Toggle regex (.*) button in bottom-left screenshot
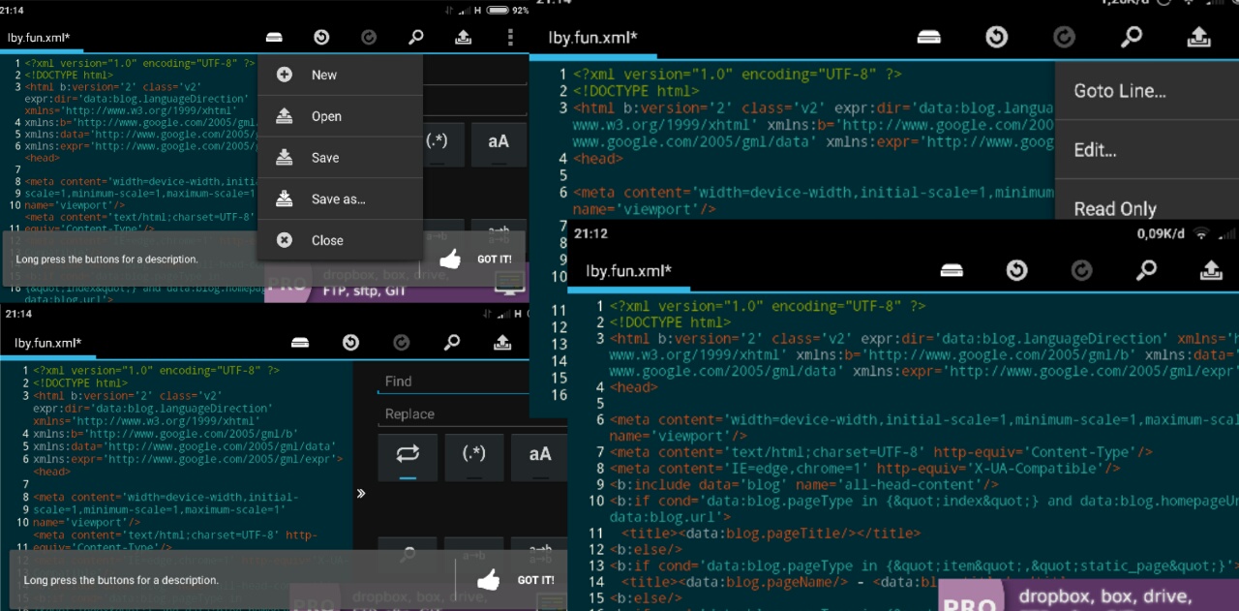The height and width of the screenshot is (611, 1239). pyautogui.click(x=473, y=456)
